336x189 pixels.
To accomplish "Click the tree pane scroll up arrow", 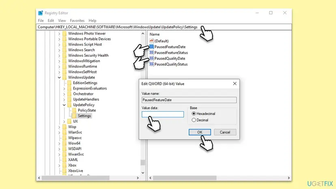I will click(143, 34).
